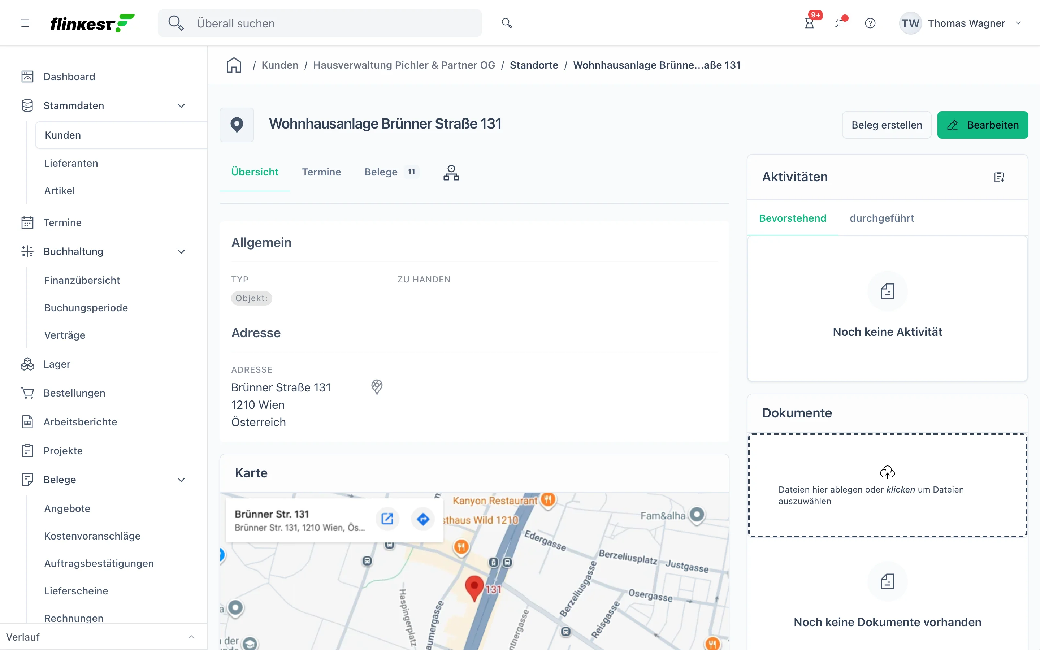Select the Bevorstehend activities tab
This screenshot has height=650, width=1040.
[x=793, y=218]
